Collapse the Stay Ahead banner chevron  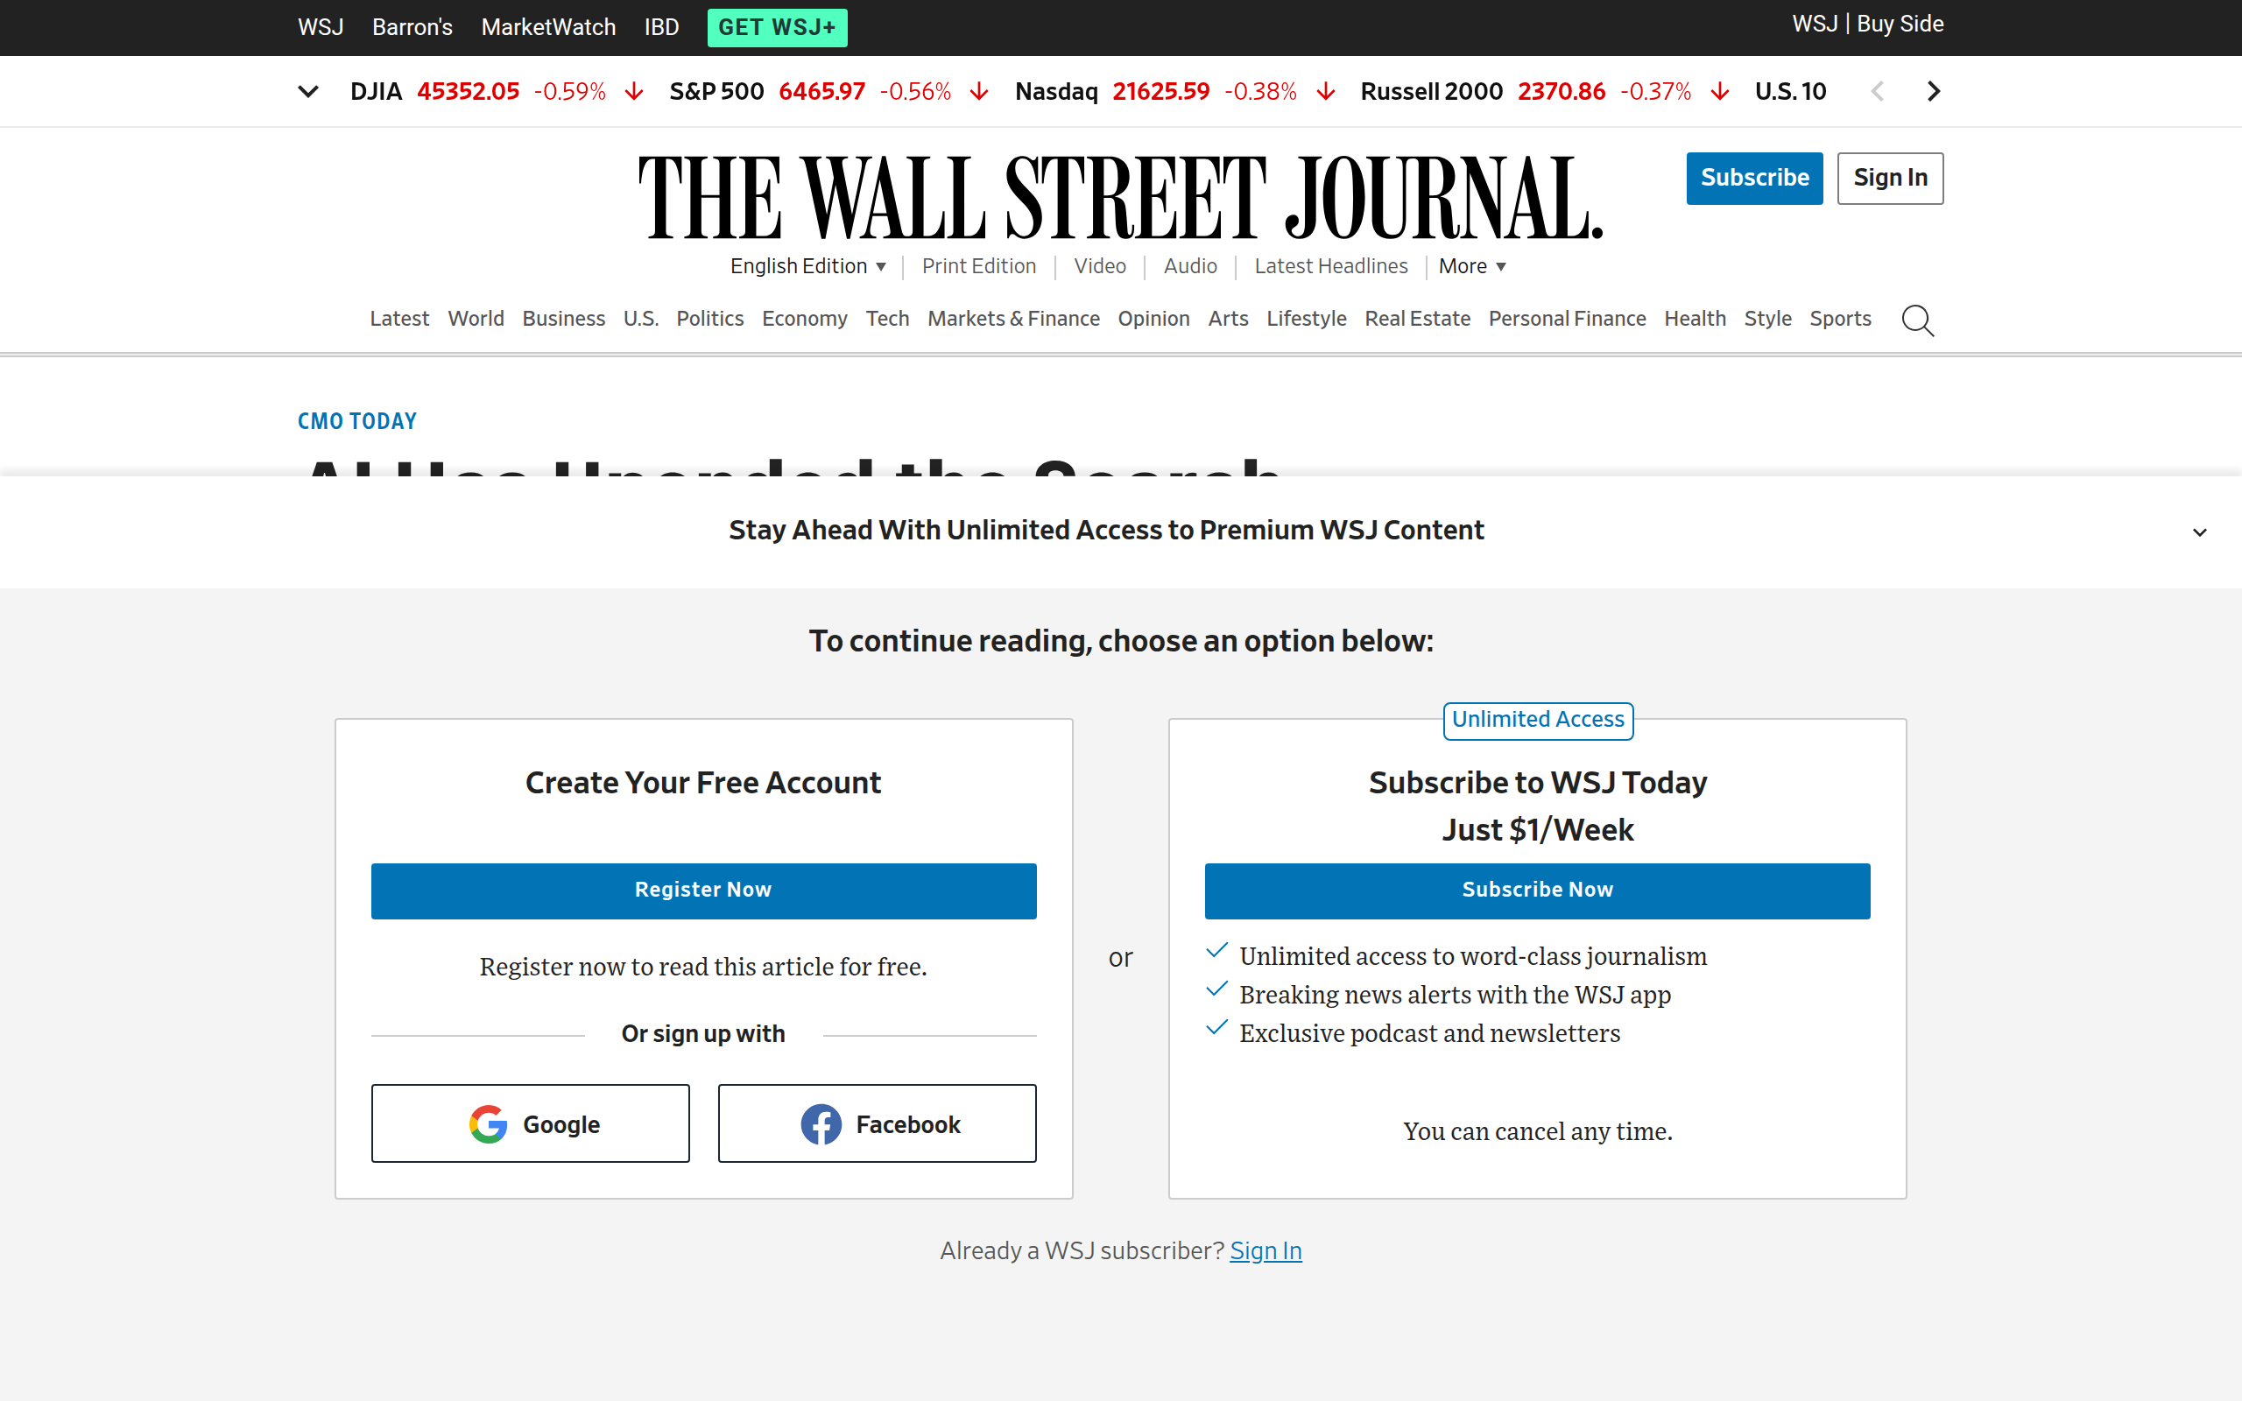pos(2199,532)
